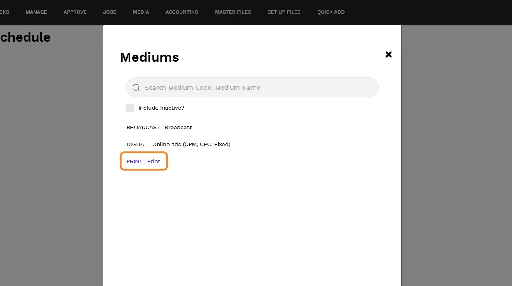Open the JOBS menu

coord(110,12)
